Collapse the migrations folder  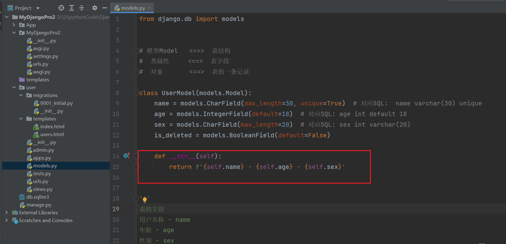click(x=21, y=95)
